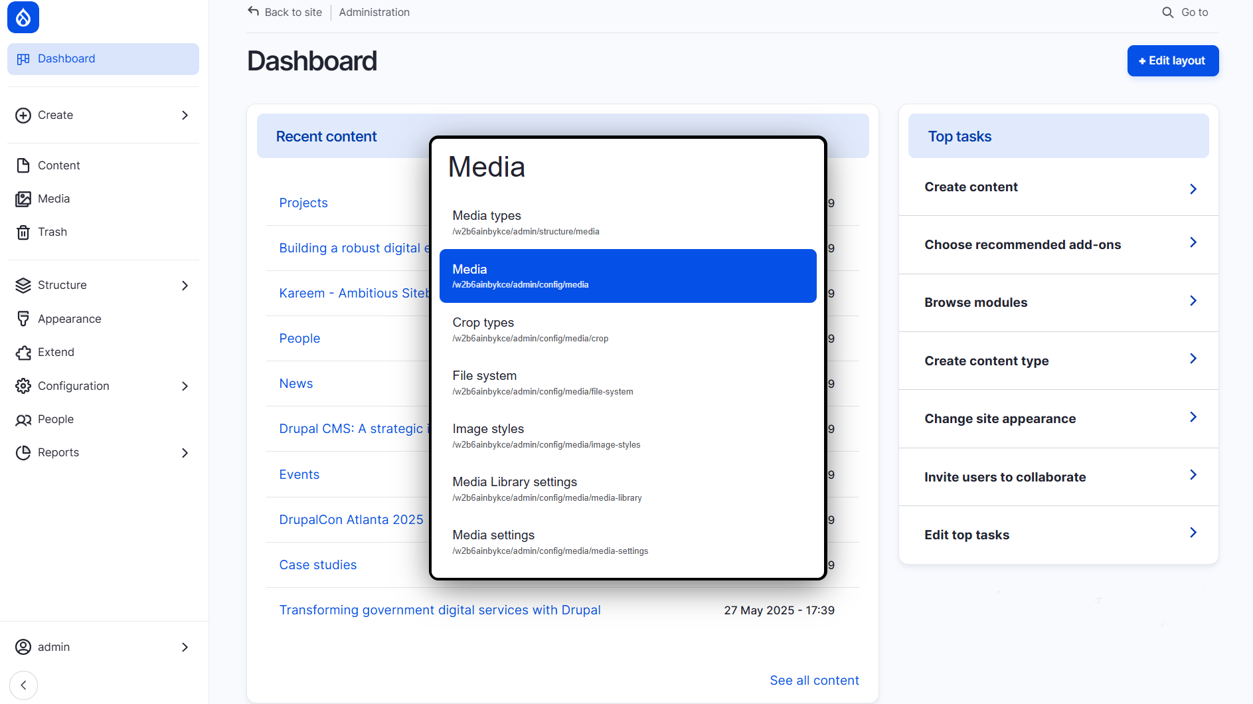1253x704 pixels.
Task: Open the Projects content link
Action: click(x=303, y=203)
